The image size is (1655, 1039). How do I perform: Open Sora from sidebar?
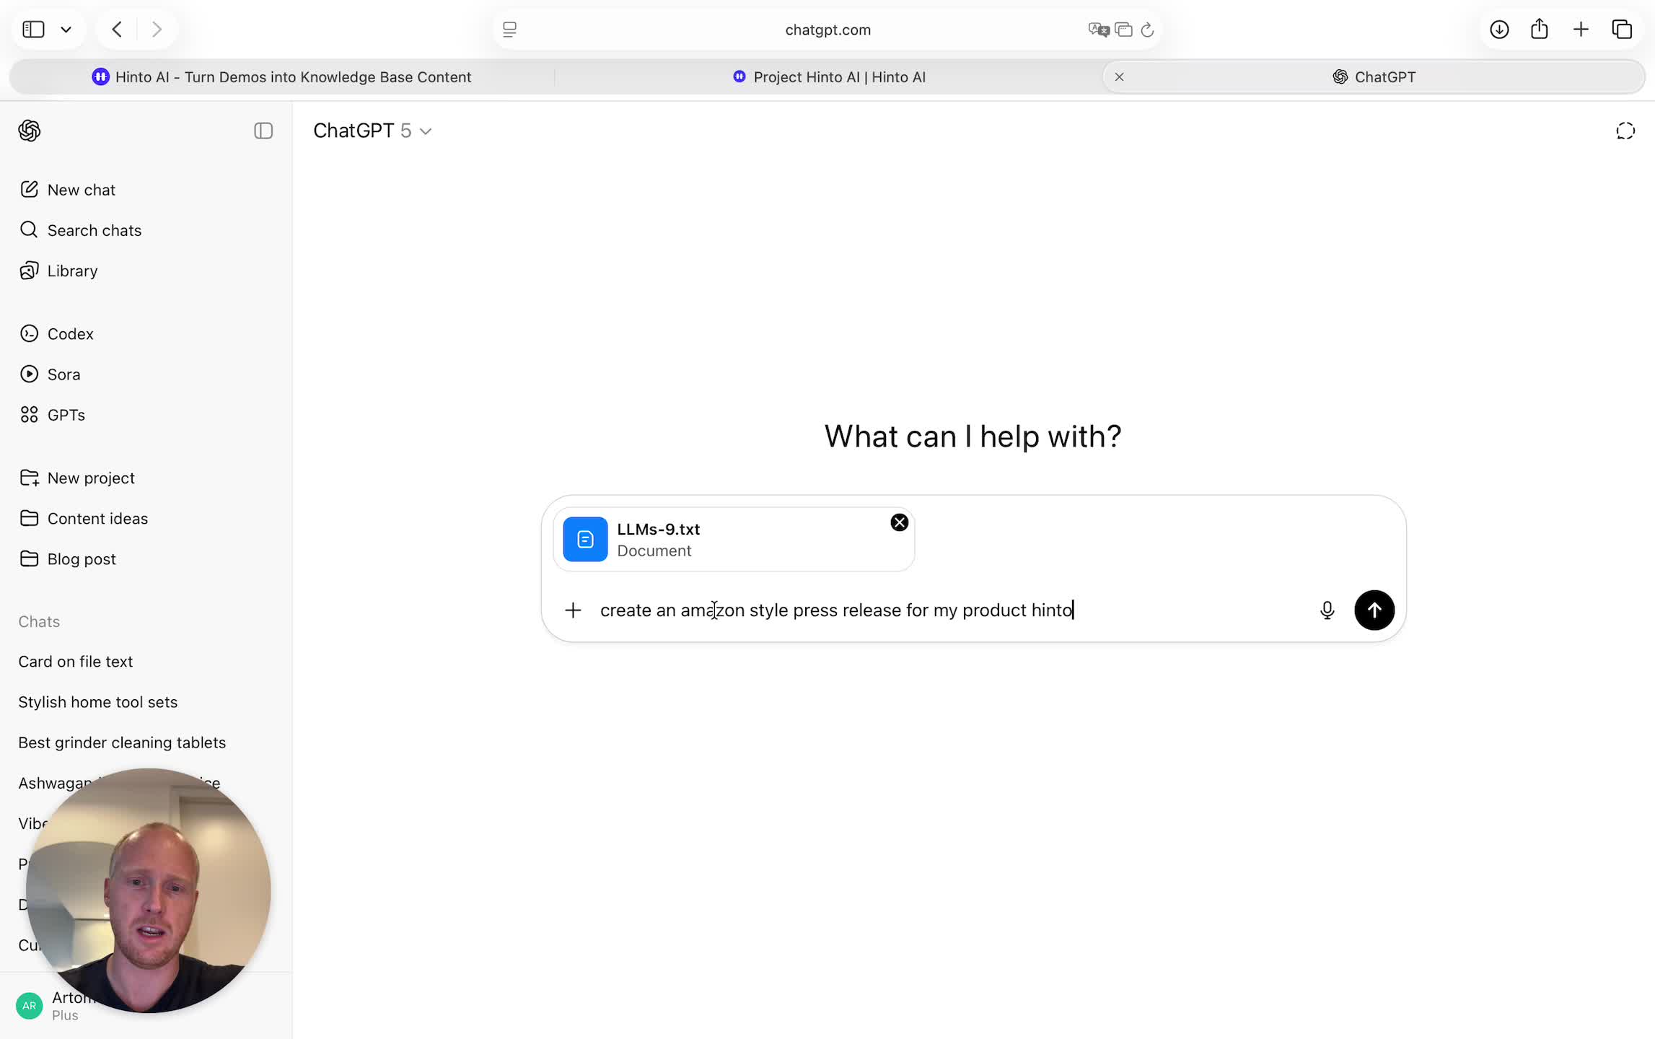click(x=63, y=374)
